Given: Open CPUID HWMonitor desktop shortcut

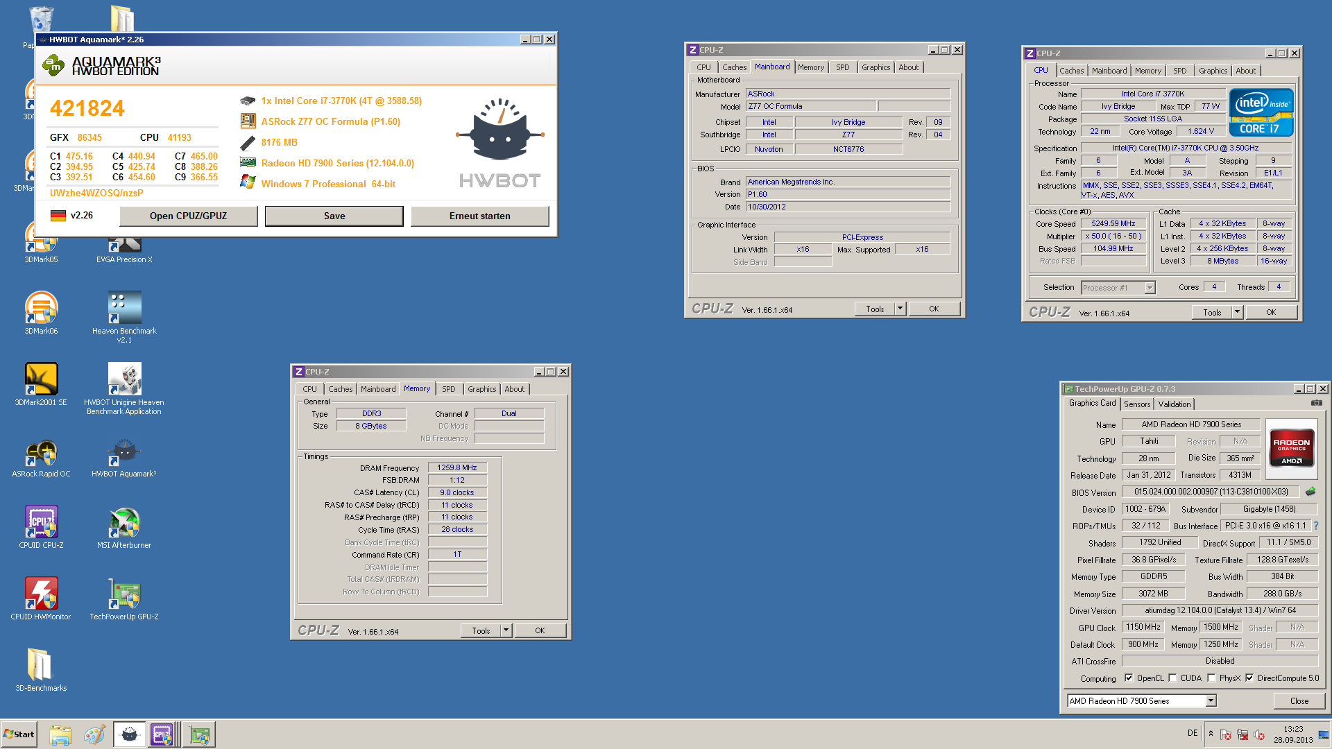Looking at the screenshot, I should [41, 599].
